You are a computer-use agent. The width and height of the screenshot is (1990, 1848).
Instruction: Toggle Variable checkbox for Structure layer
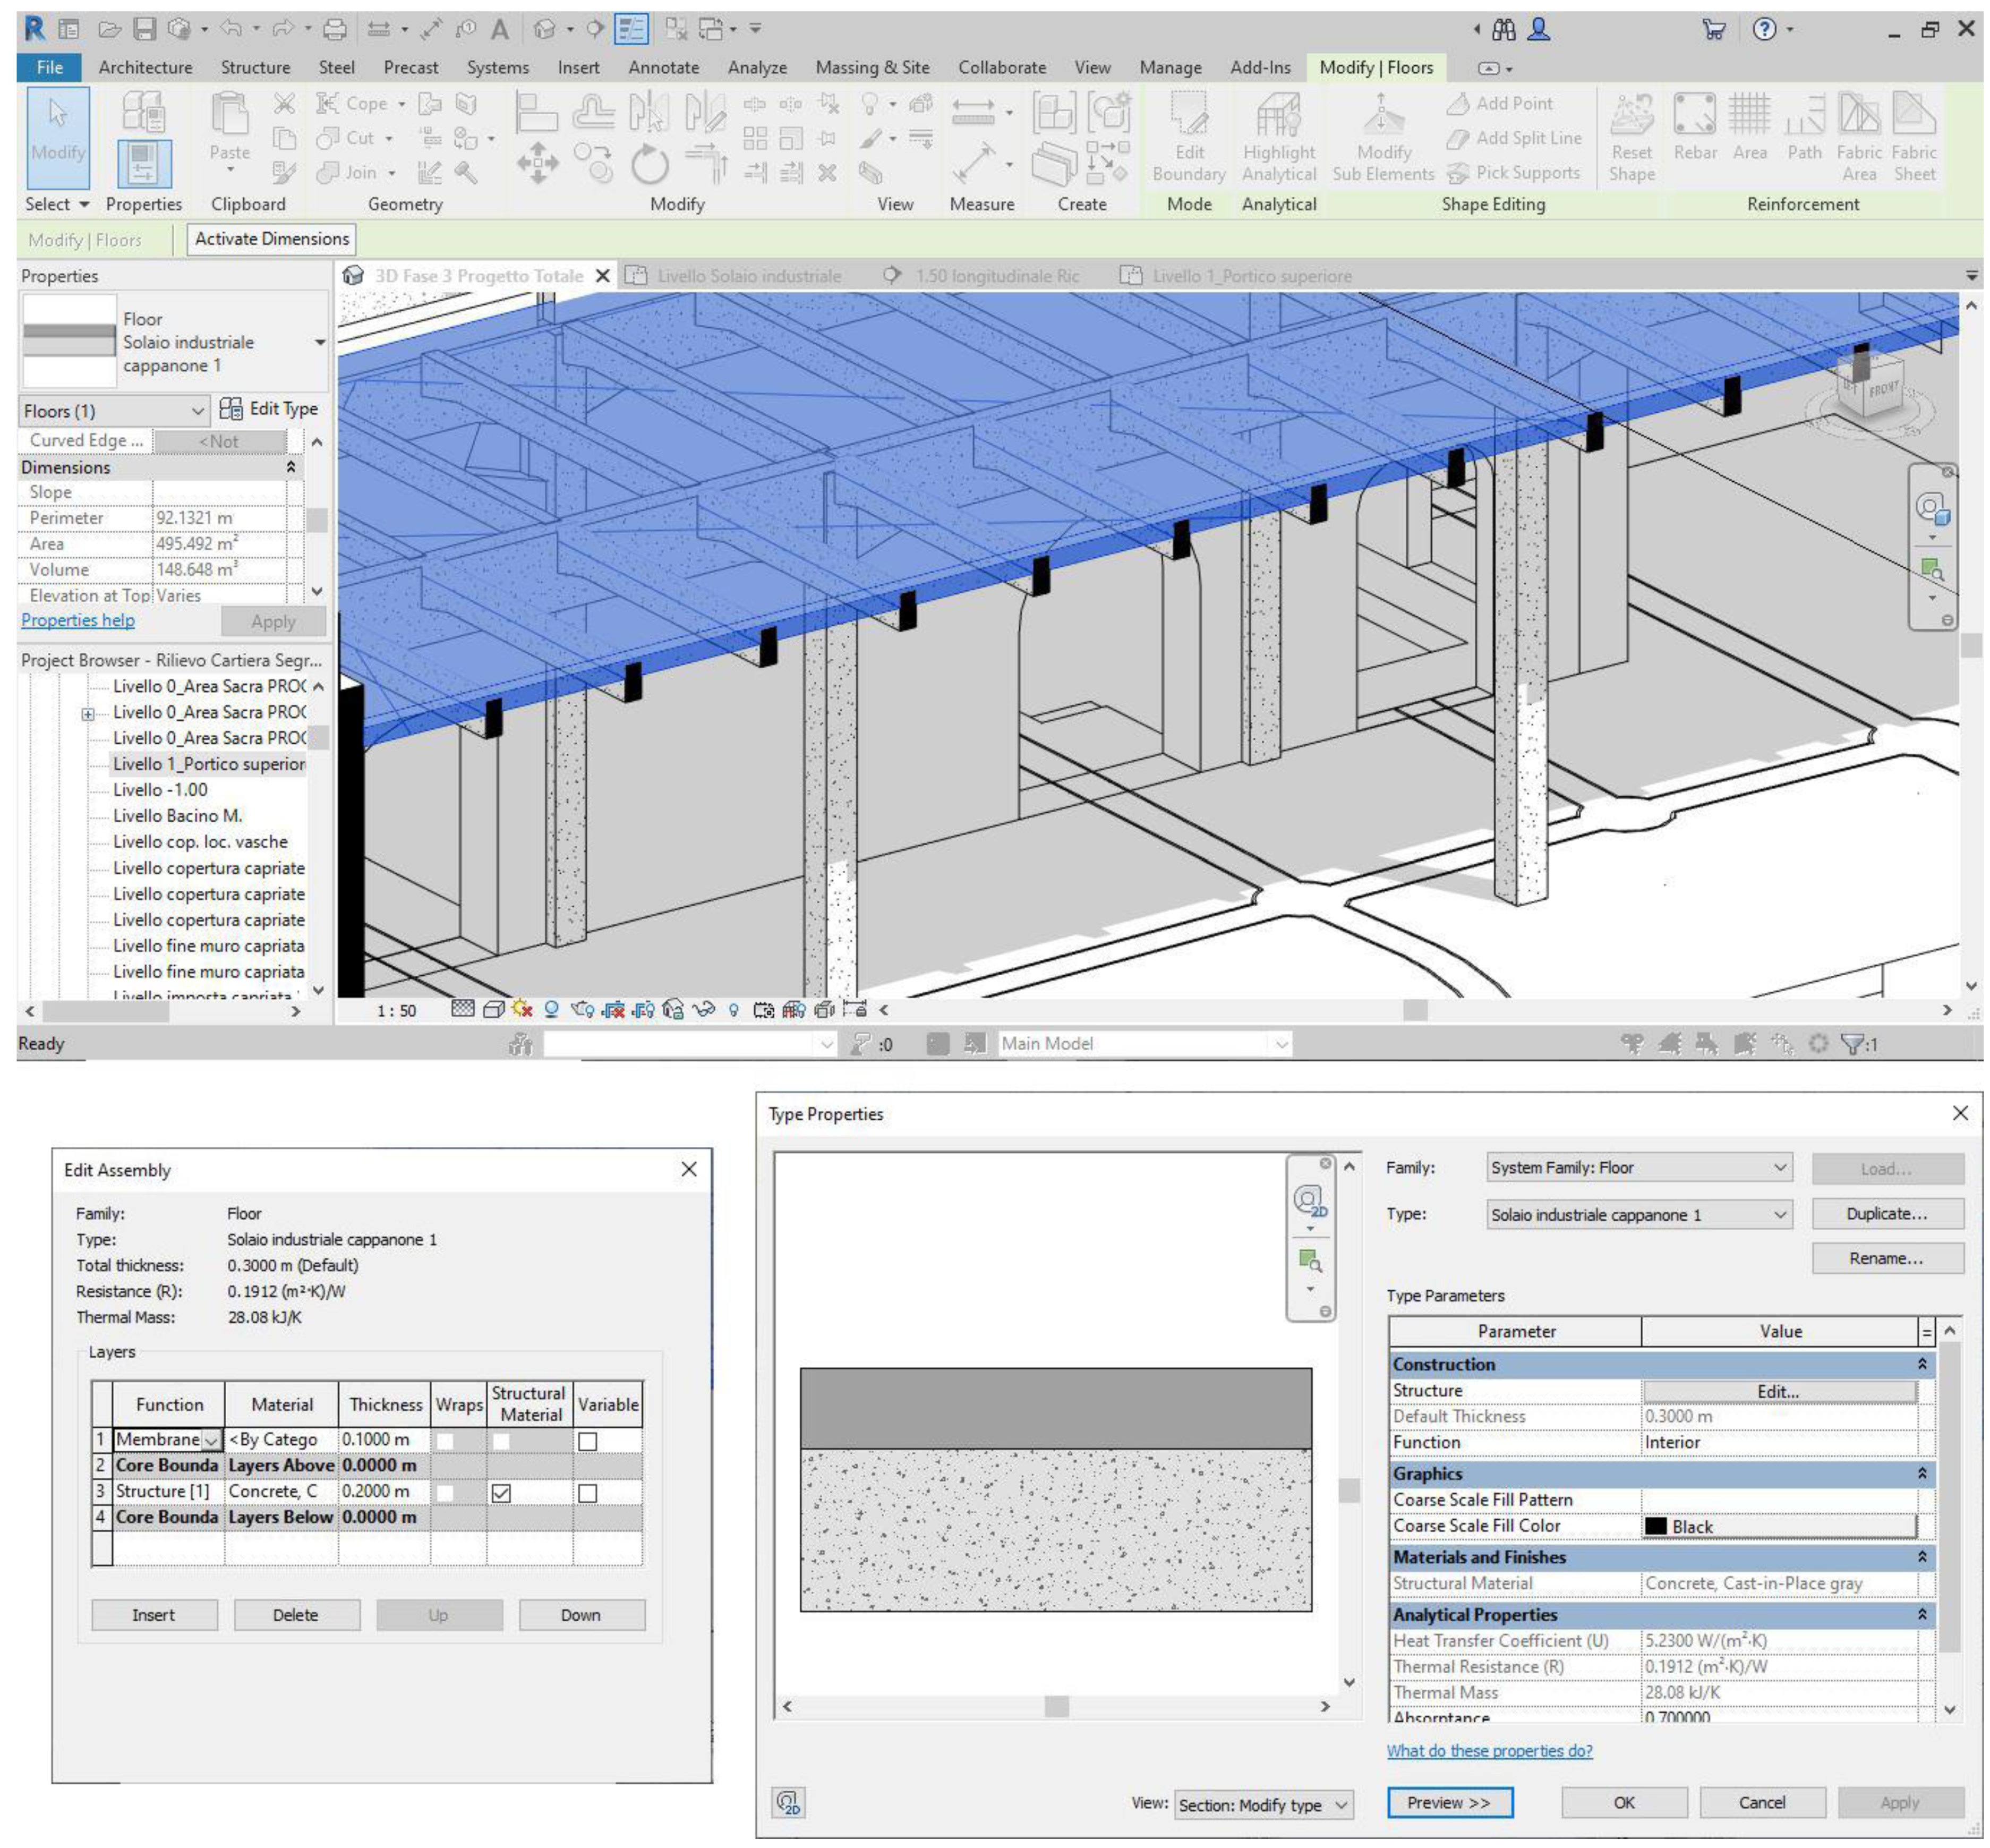pos(588,1492)
